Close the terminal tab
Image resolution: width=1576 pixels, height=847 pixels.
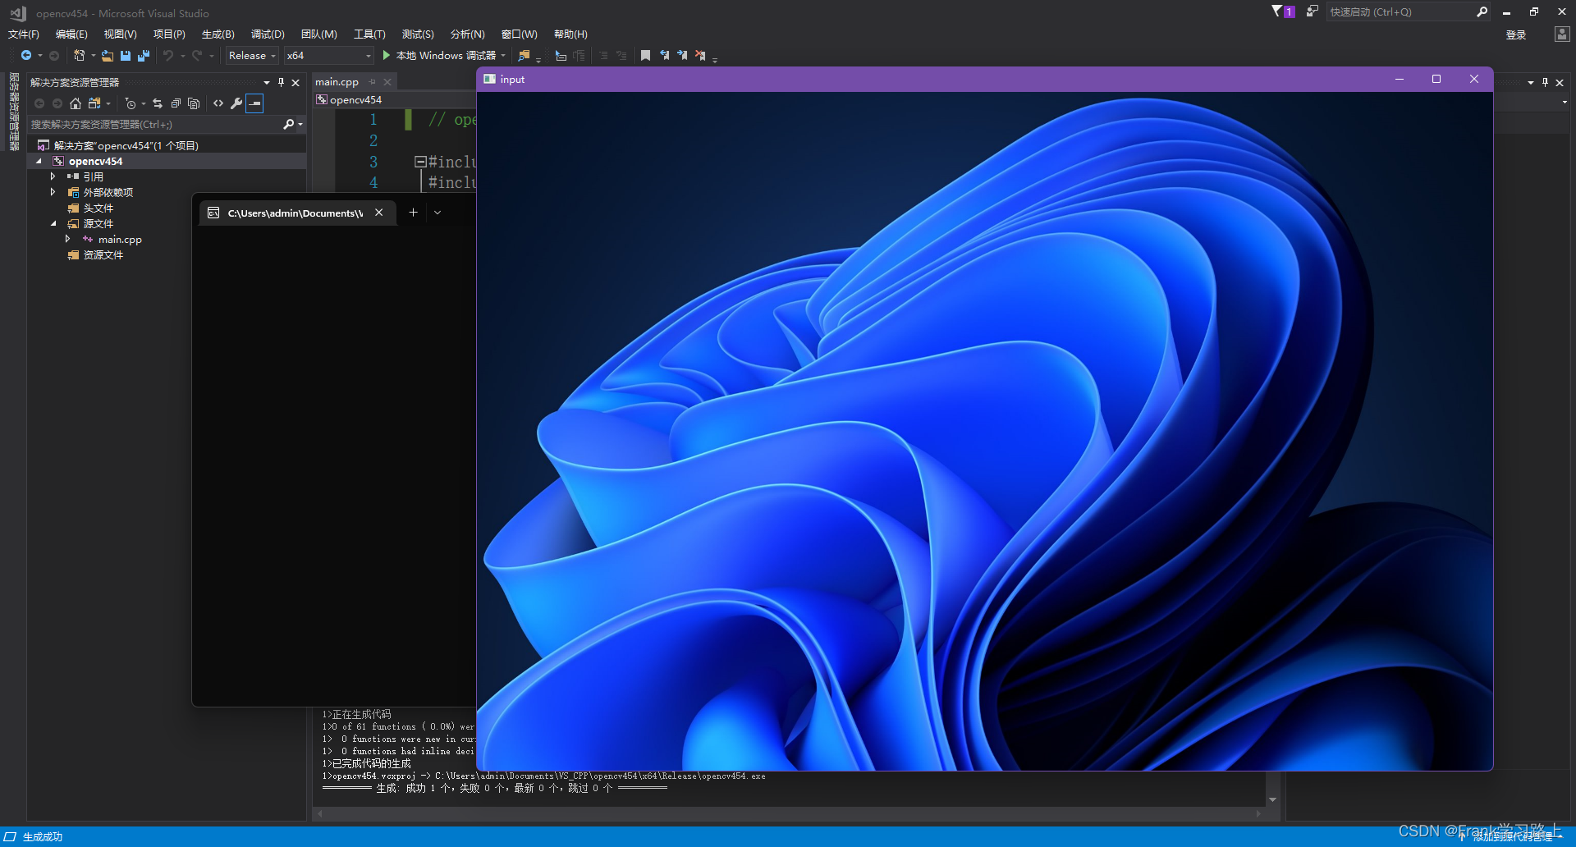[379, 213]
